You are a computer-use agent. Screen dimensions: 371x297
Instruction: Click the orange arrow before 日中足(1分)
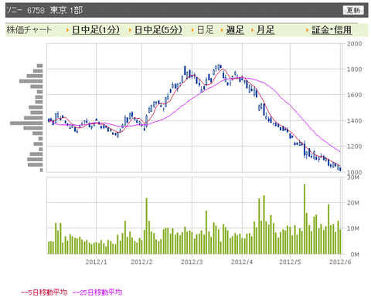click(x=67, y=30)
